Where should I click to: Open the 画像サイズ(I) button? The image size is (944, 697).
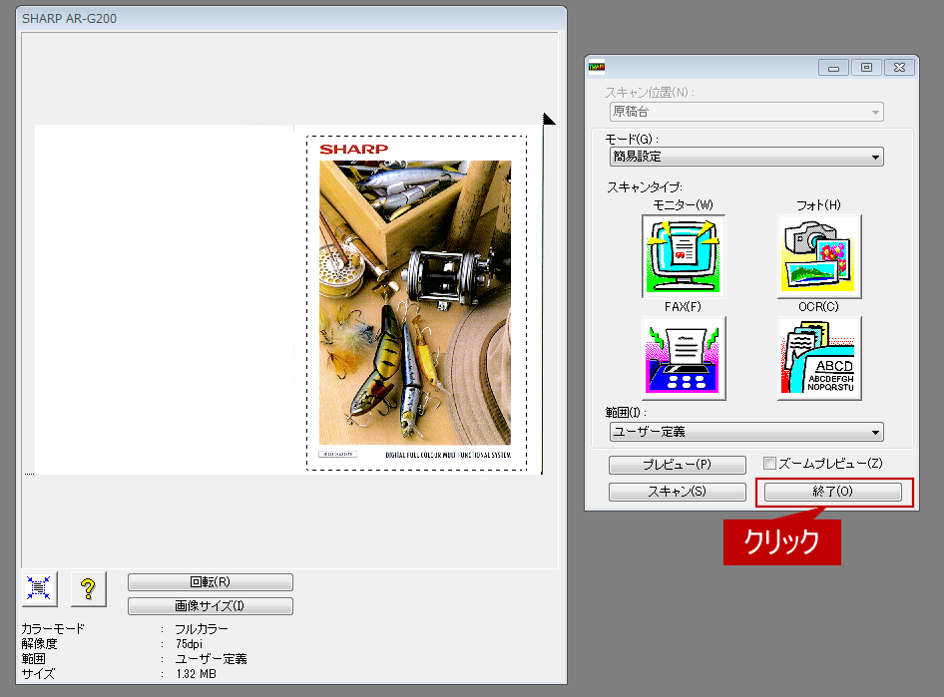point(211,606)
